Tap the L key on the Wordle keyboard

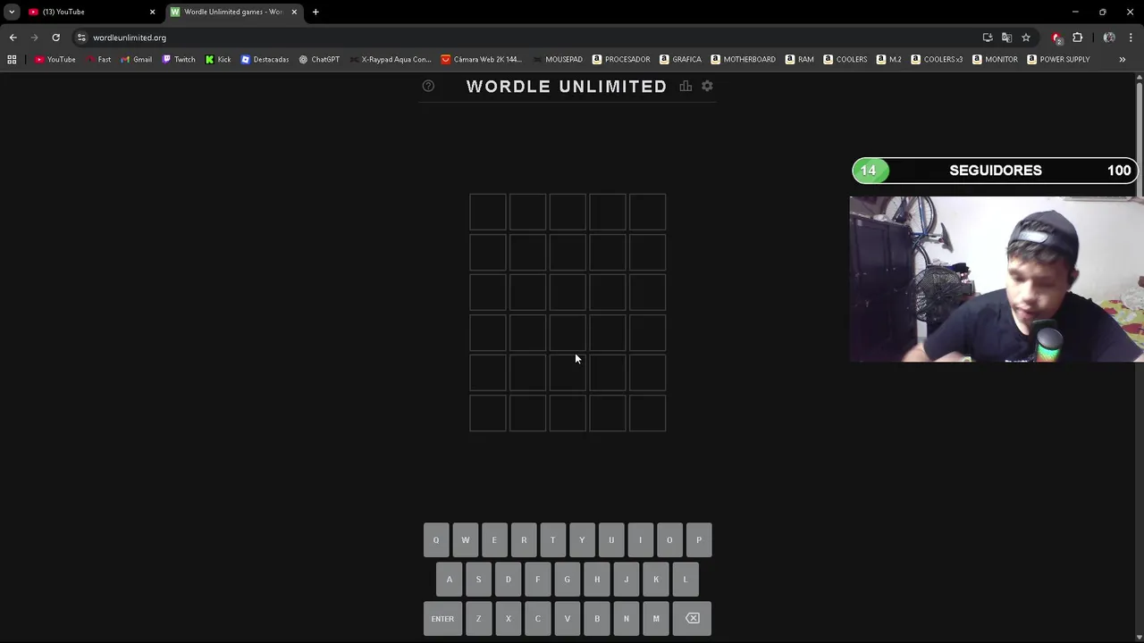686,579
